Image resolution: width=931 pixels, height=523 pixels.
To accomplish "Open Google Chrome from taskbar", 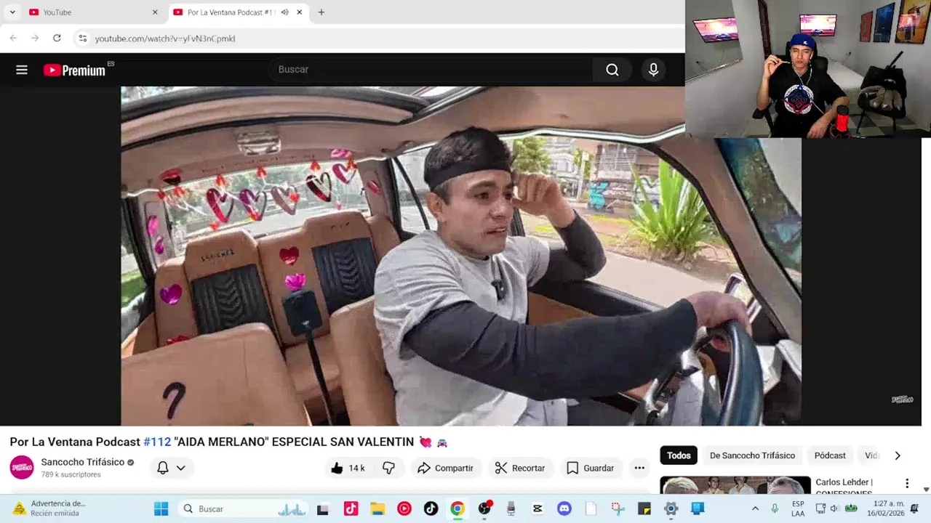I will click(x=457, y=509).
